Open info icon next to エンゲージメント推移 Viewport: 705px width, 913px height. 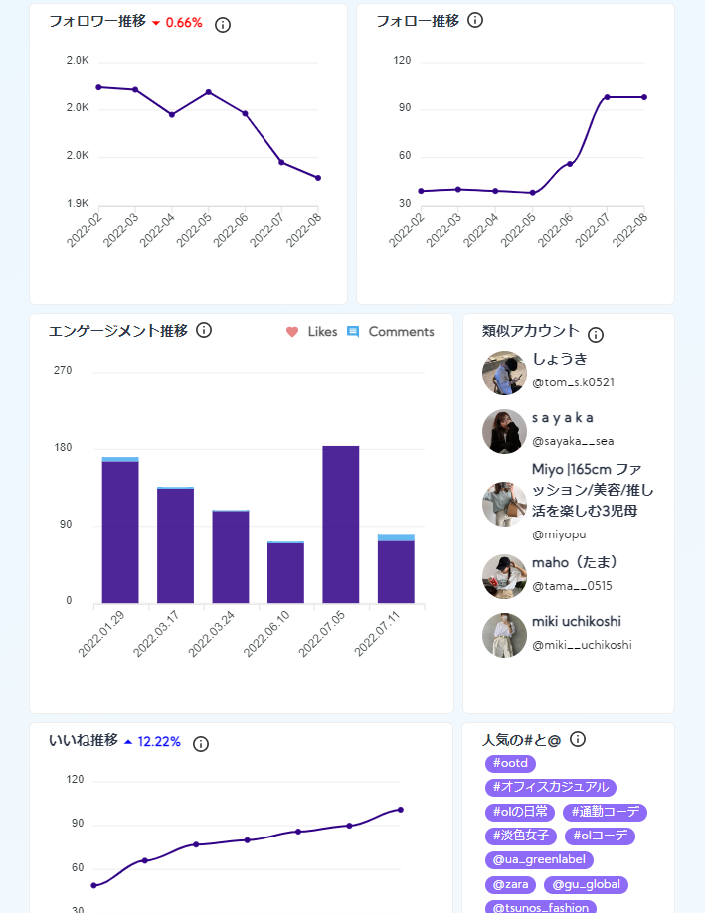204,330
